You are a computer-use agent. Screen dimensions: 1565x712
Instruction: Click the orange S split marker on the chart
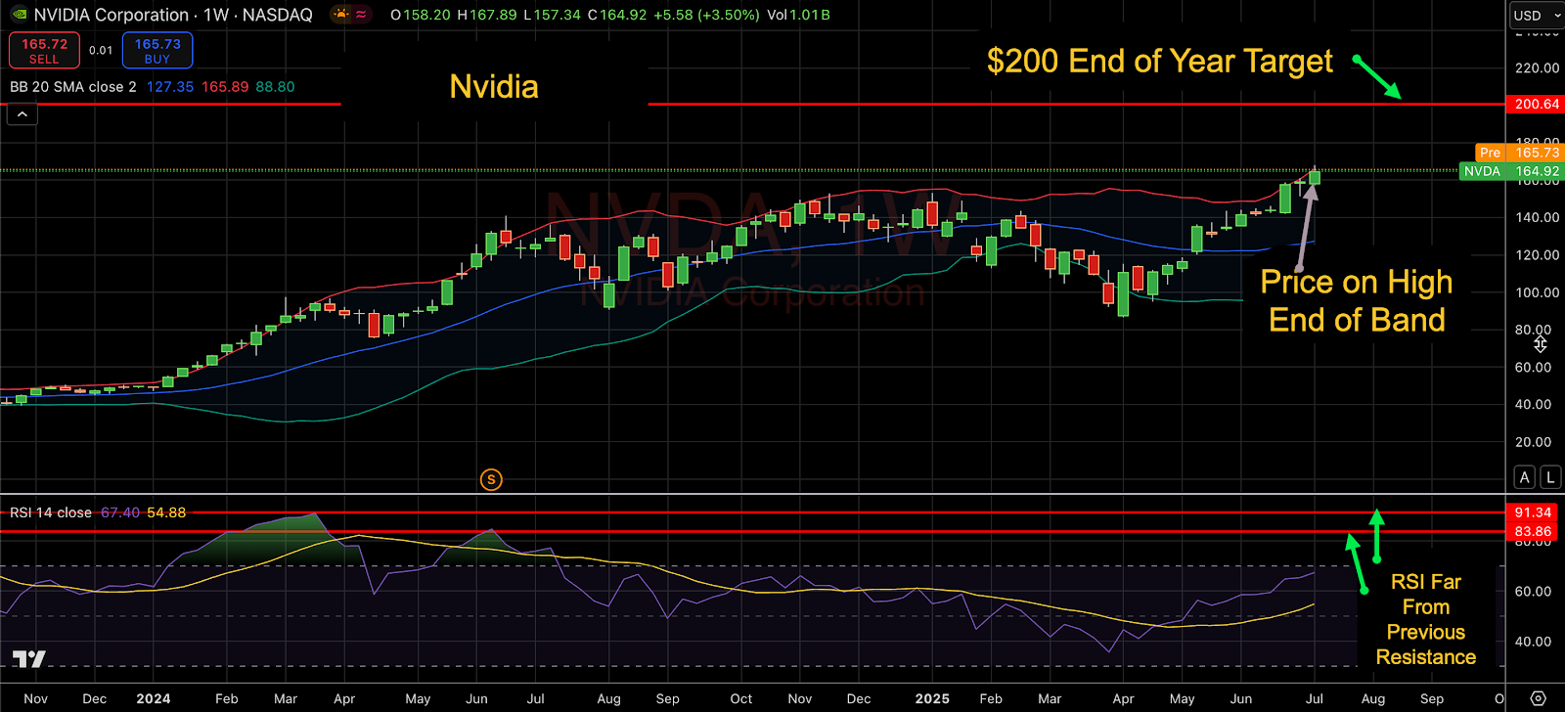[491, 479]
